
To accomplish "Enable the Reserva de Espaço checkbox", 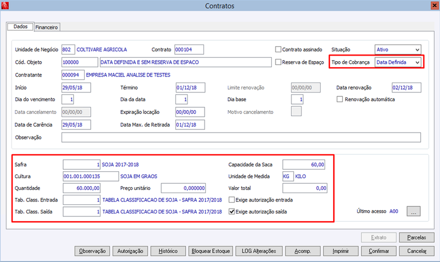I will click(278, 62).
